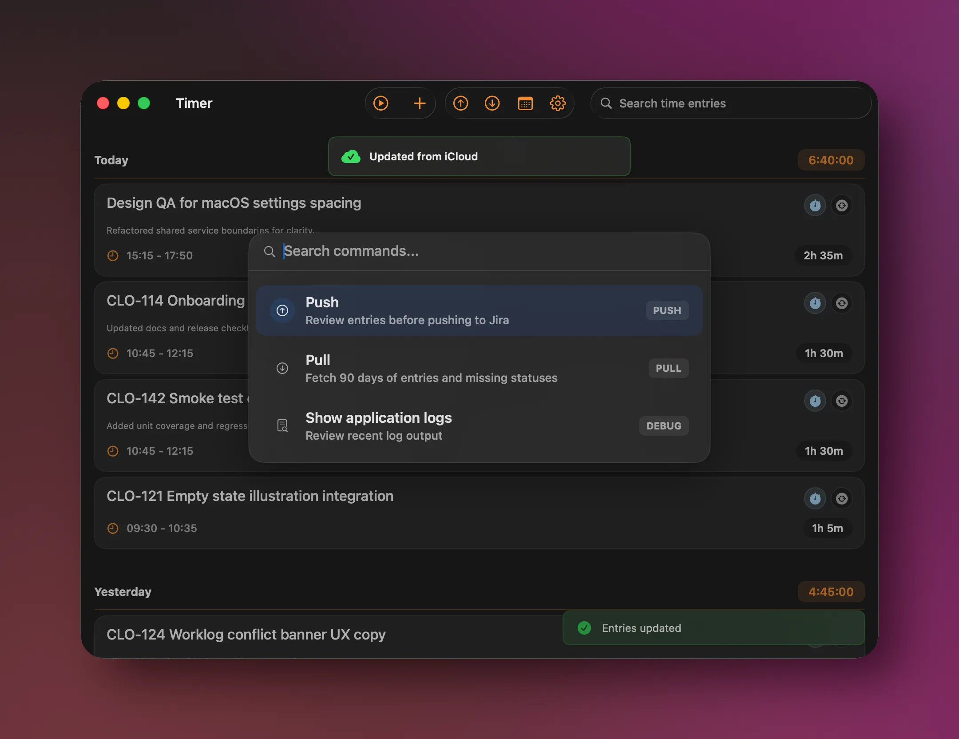
Task: Click the pull (down arrow) toolbar icon
Action: [492, 103]
